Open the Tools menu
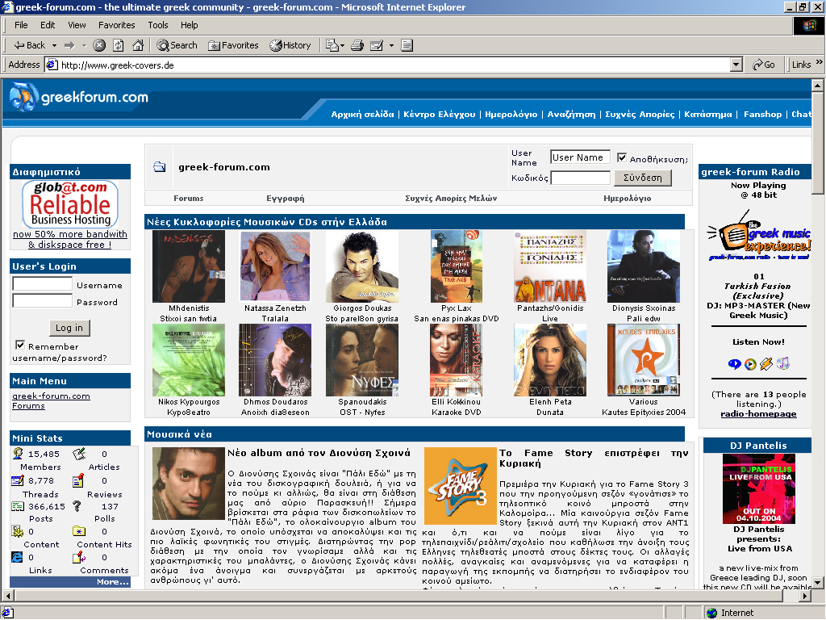The width and height of the screenshot is (826, 620). coord(157,25)
